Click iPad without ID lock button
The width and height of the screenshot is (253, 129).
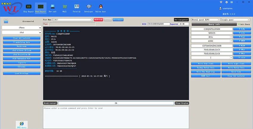click(22, 50)
